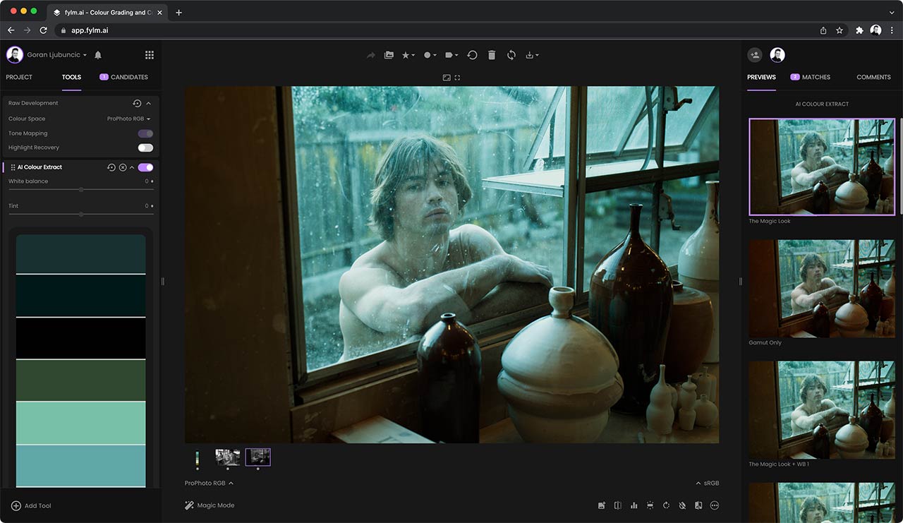Expand the sRGB dropdown below the image

click(x=705, y=483)
